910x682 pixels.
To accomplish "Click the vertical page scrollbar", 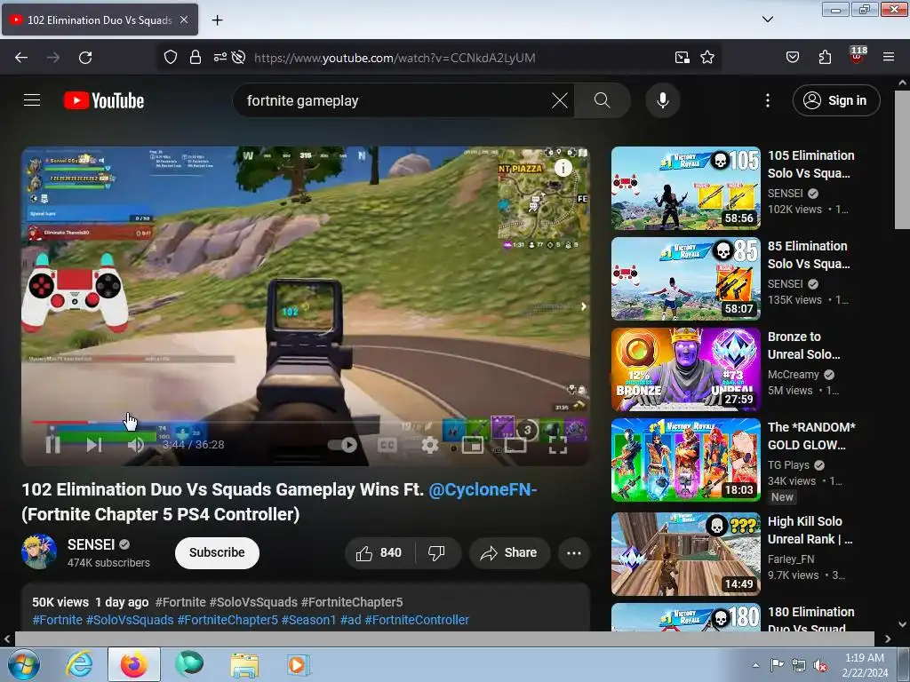I will (x=902, y=160).
